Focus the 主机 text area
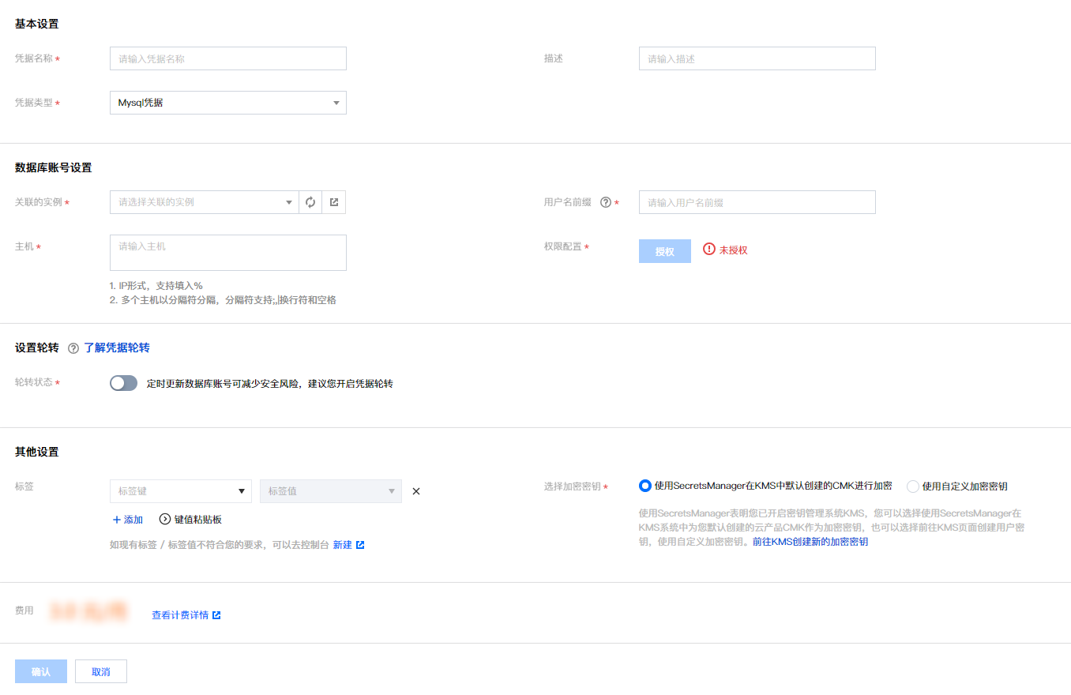The image size is (1071, 695). 228,253
